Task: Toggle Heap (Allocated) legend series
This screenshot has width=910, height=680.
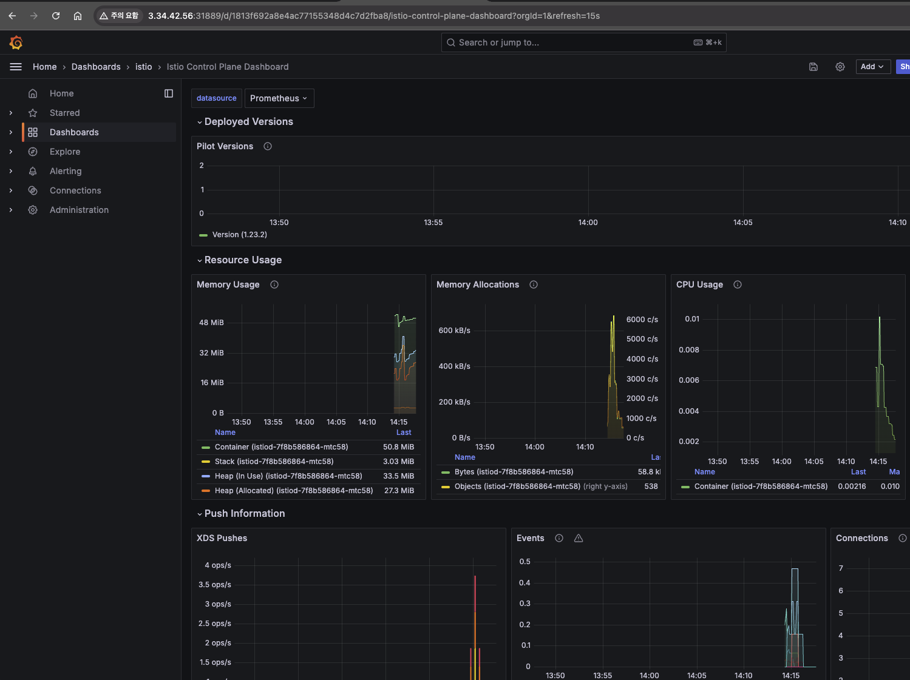Action: (294, 491)
